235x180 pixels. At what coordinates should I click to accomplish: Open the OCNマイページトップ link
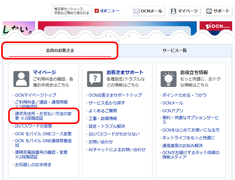pos(36,95)
